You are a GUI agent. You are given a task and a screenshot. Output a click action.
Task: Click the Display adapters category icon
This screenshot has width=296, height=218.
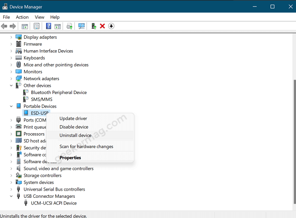[19, 37]
